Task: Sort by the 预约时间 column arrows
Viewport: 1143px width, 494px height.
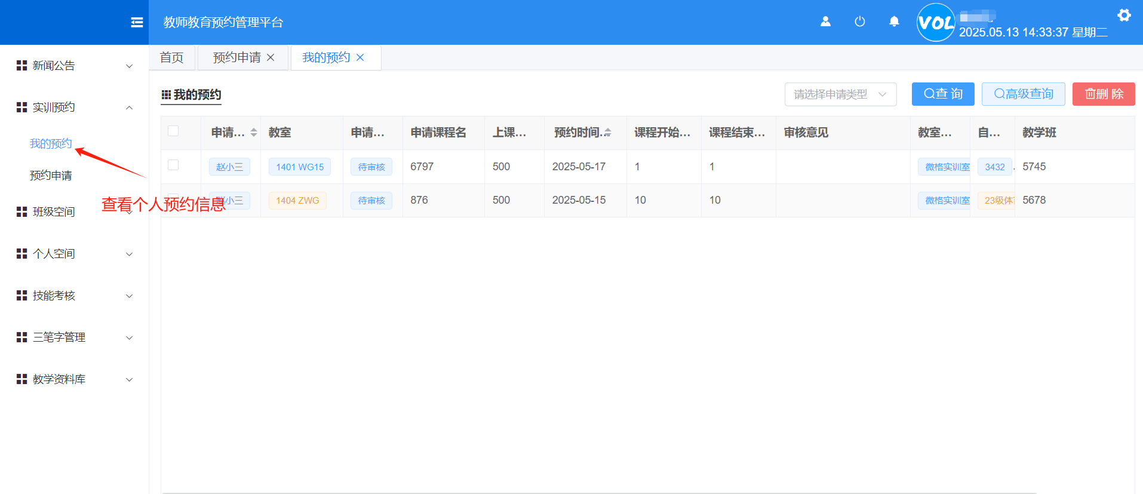Action: [x=608, y=132]
